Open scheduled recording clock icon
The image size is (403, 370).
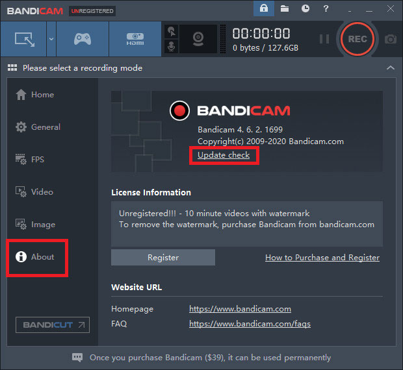point(305,9)
